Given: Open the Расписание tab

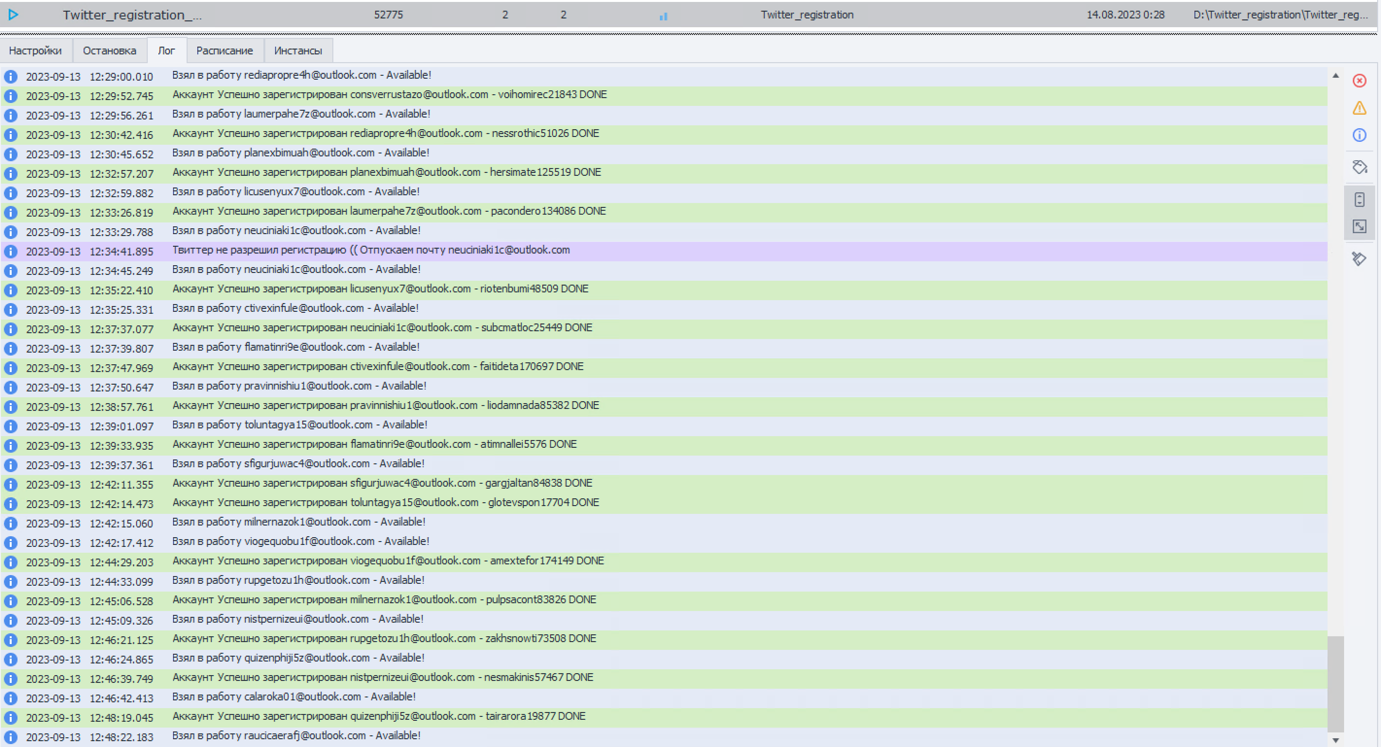Looking at the screenshot, I should pos(224,51).
